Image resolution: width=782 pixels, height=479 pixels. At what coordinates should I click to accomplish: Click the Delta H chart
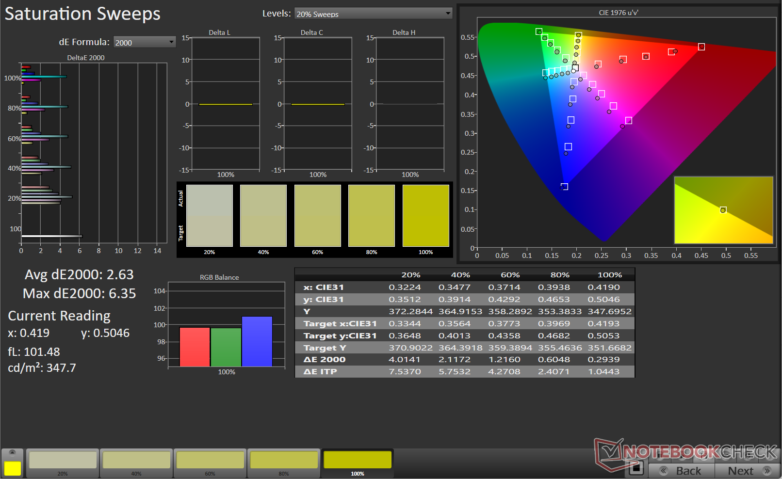410,104
